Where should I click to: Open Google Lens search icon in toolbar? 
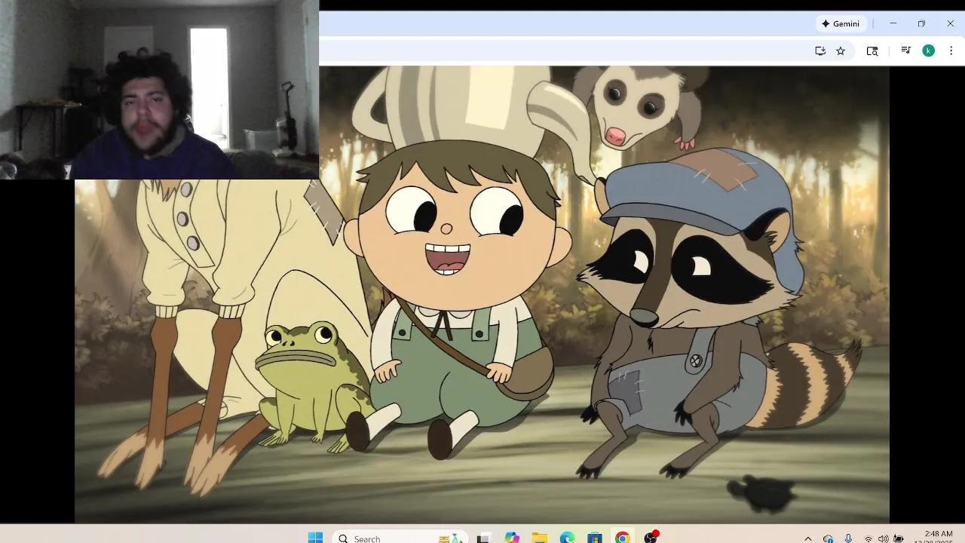pos(872,51)
